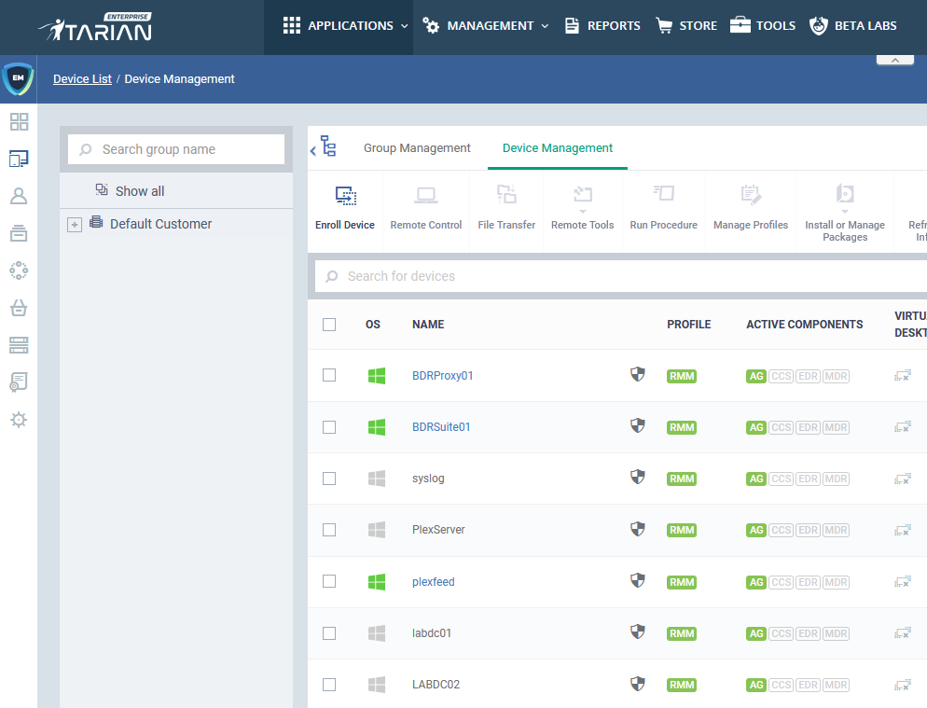Click the shield icon for syslog
The image size is (927, 708).
[x=637, y=478]
